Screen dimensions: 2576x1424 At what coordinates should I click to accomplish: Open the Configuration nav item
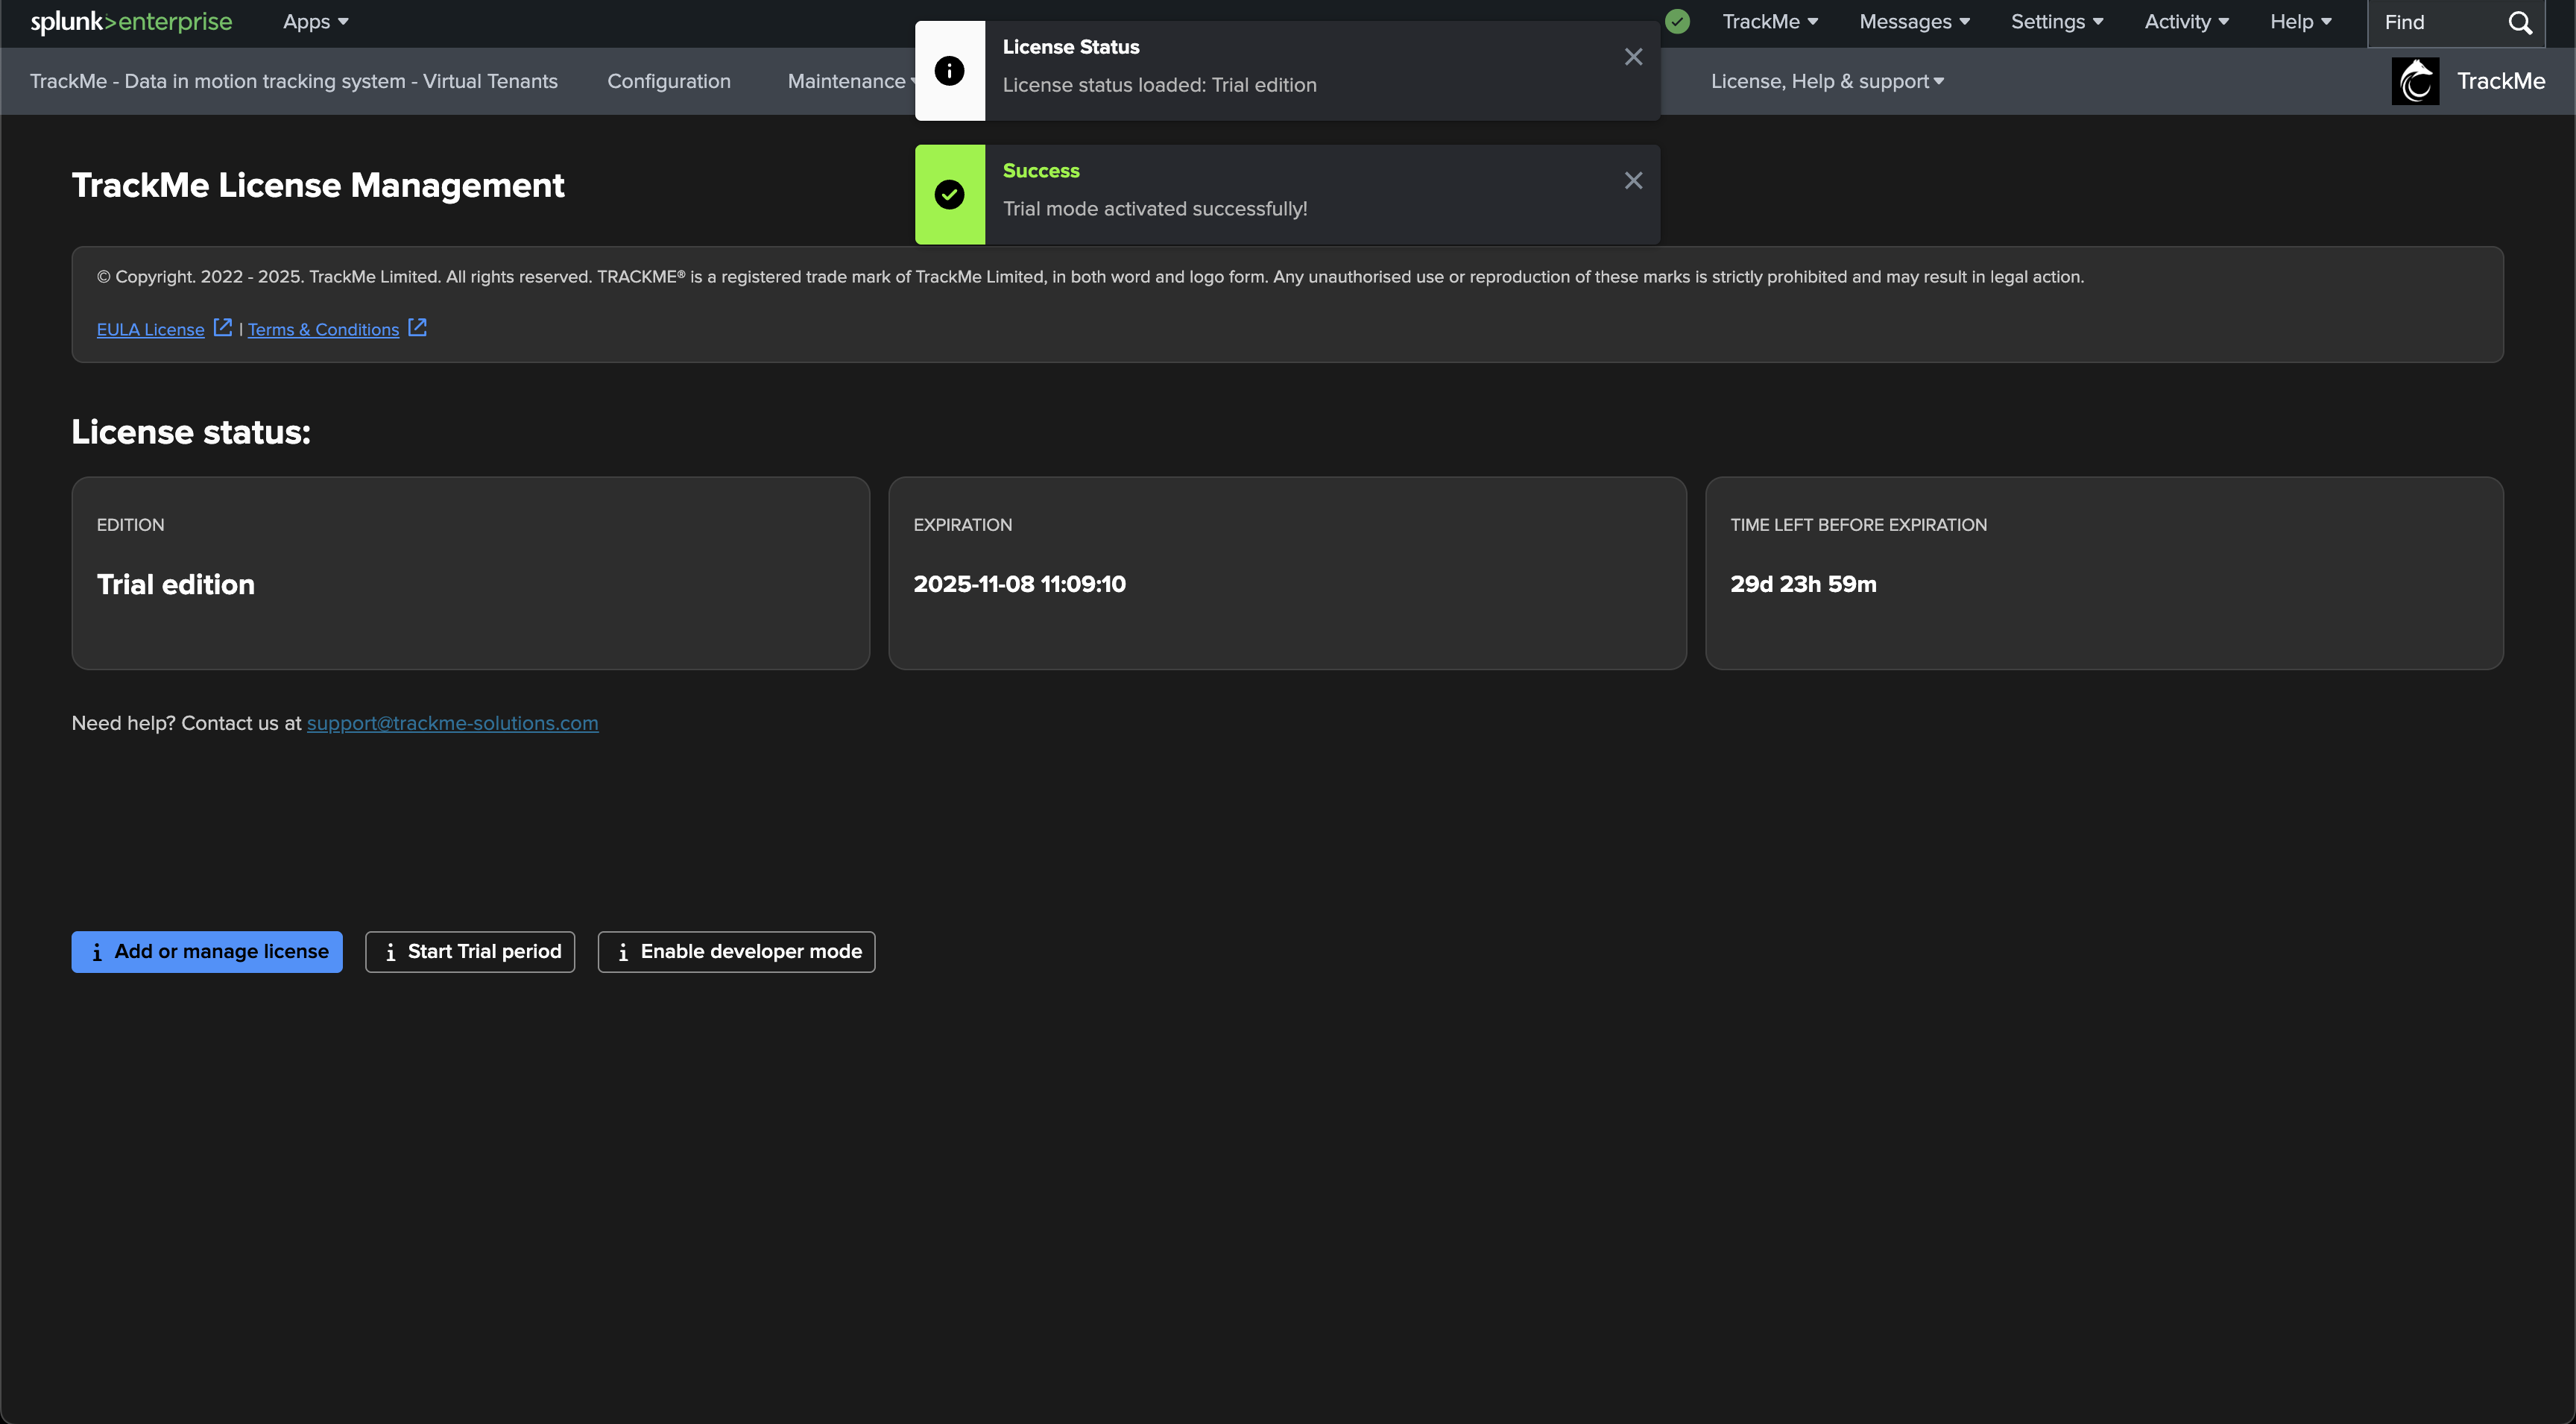click(668, 81)
